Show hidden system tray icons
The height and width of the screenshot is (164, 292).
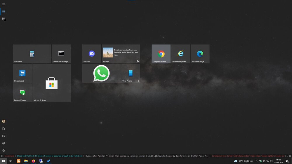point(257,161)
